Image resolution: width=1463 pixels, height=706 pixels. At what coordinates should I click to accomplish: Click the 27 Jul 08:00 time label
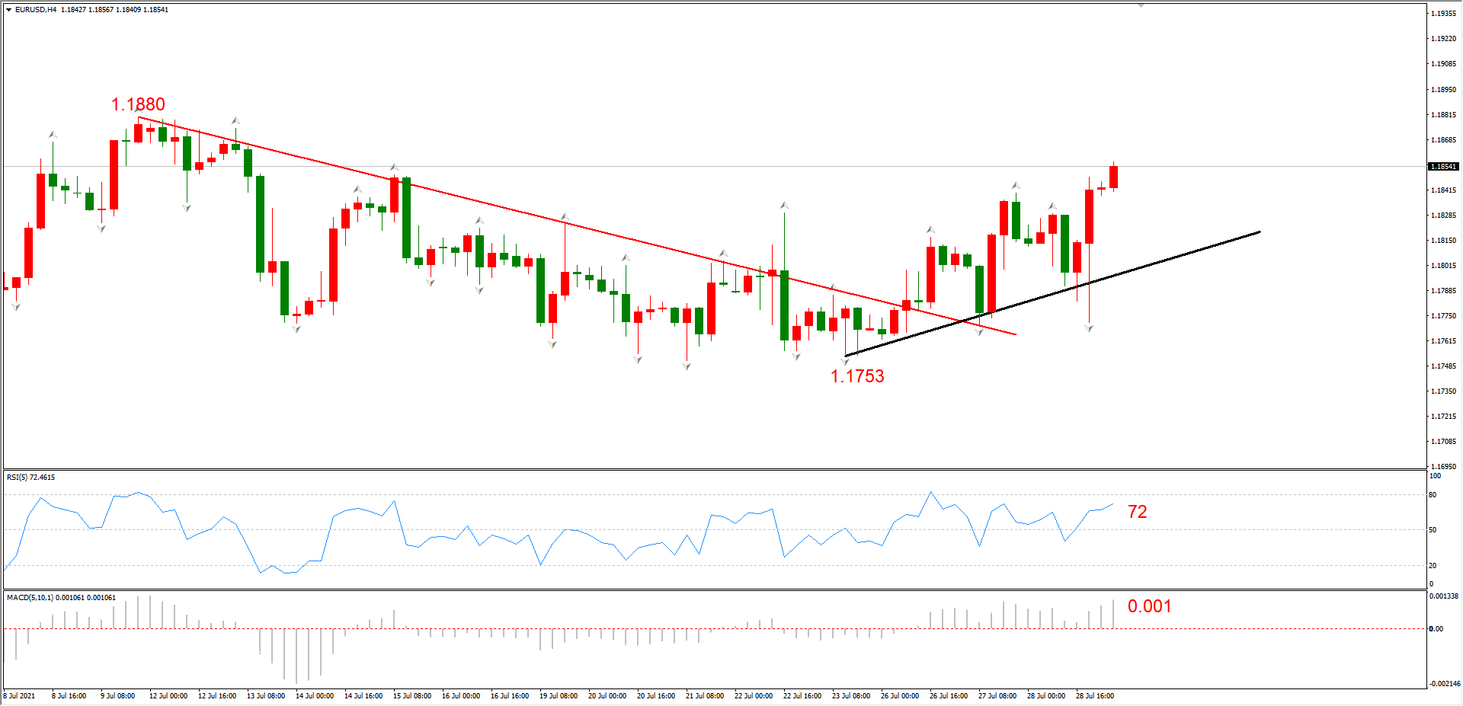[x=997, y=696]
